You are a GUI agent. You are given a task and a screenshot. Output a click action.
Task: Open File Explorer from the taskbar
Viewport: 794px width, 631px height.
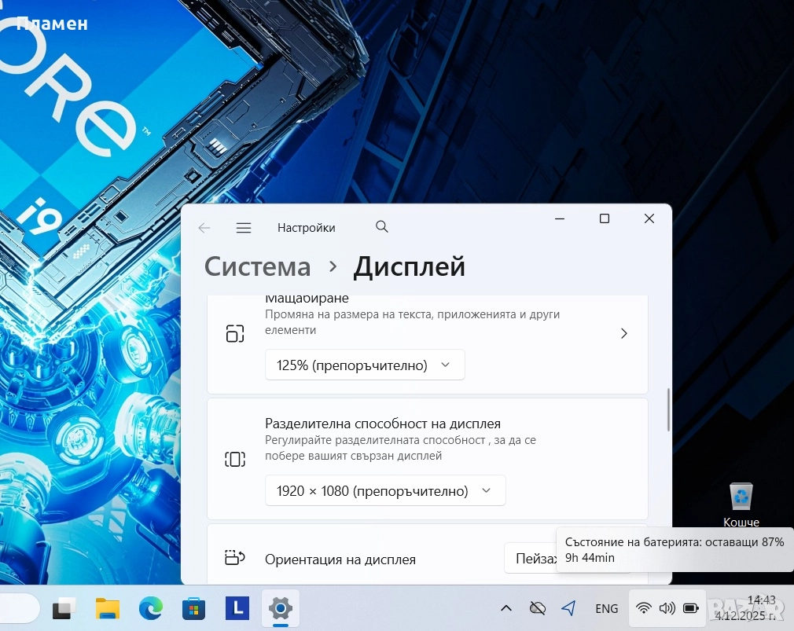tap(108, 608)
